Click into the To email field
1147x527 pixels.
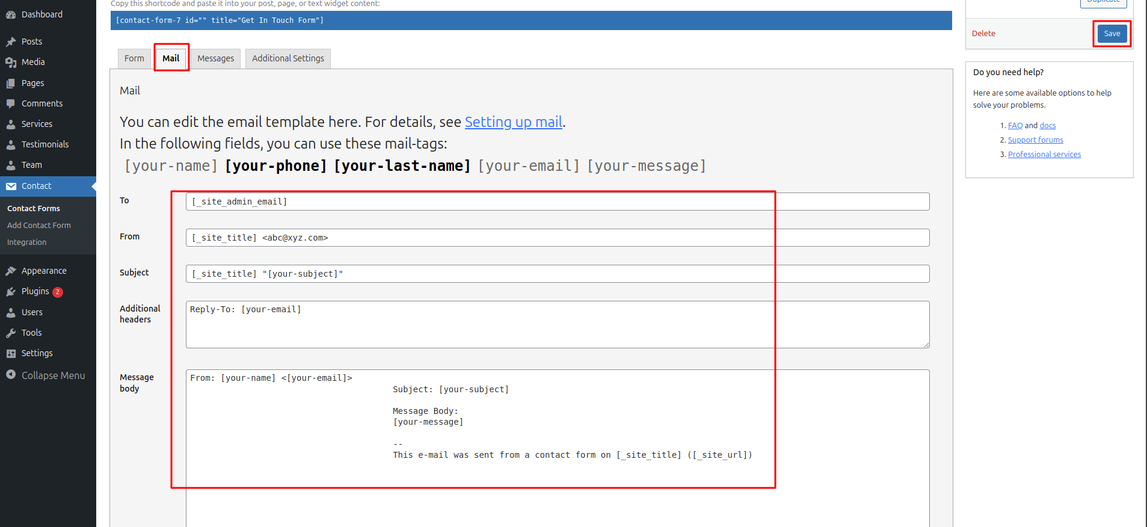point(558,202)
